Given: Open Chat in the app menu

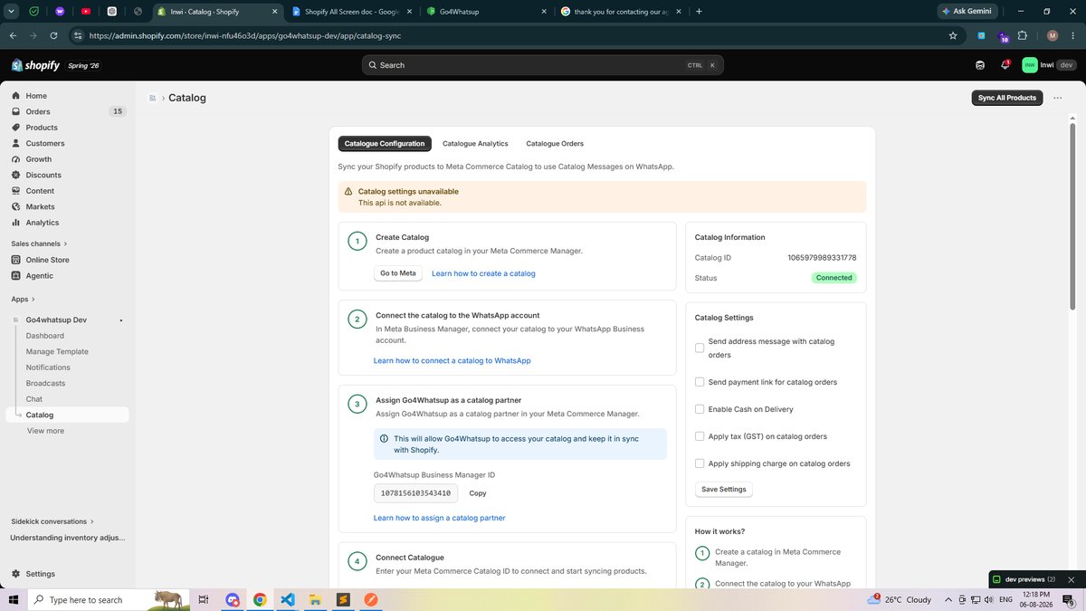Looking at the screenshot, I should pos(34,399).
